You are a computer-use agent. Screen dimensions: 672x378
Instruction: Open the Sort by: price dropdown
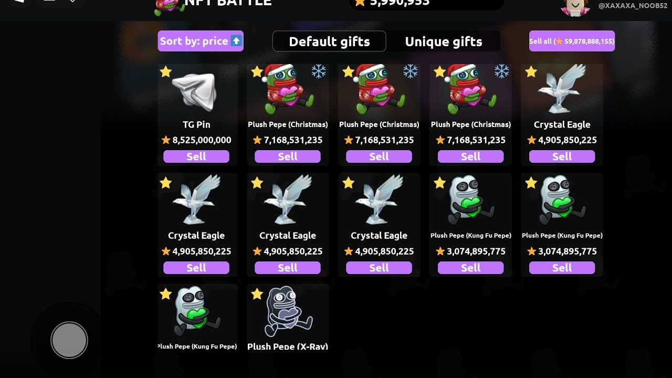click(201, 41)
